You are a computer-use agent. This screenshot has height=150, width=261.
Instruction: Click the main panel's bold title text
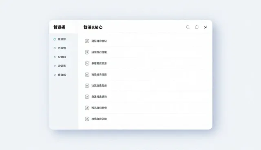point(93,27)
